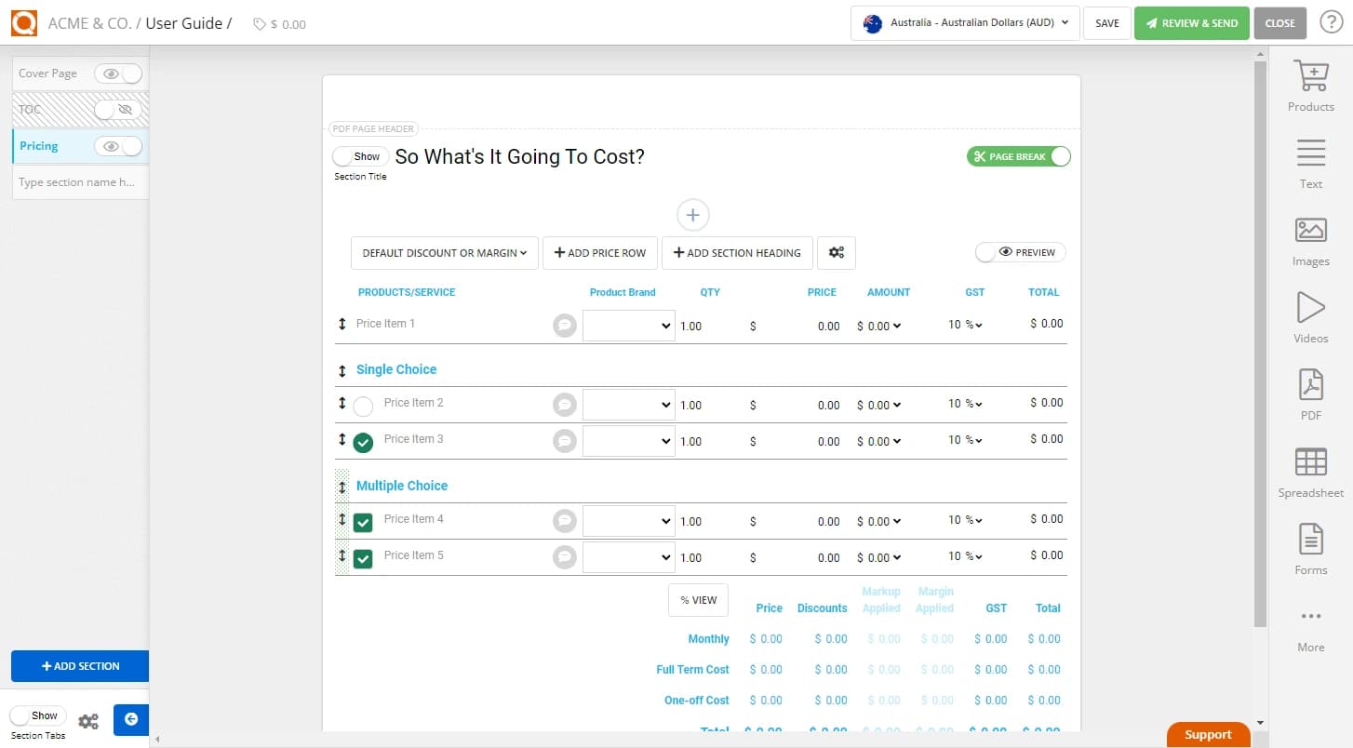This screenshot has width=1353, height=748.
Task: Switch to the Cover Page section
Action: [x=48, y=73]
